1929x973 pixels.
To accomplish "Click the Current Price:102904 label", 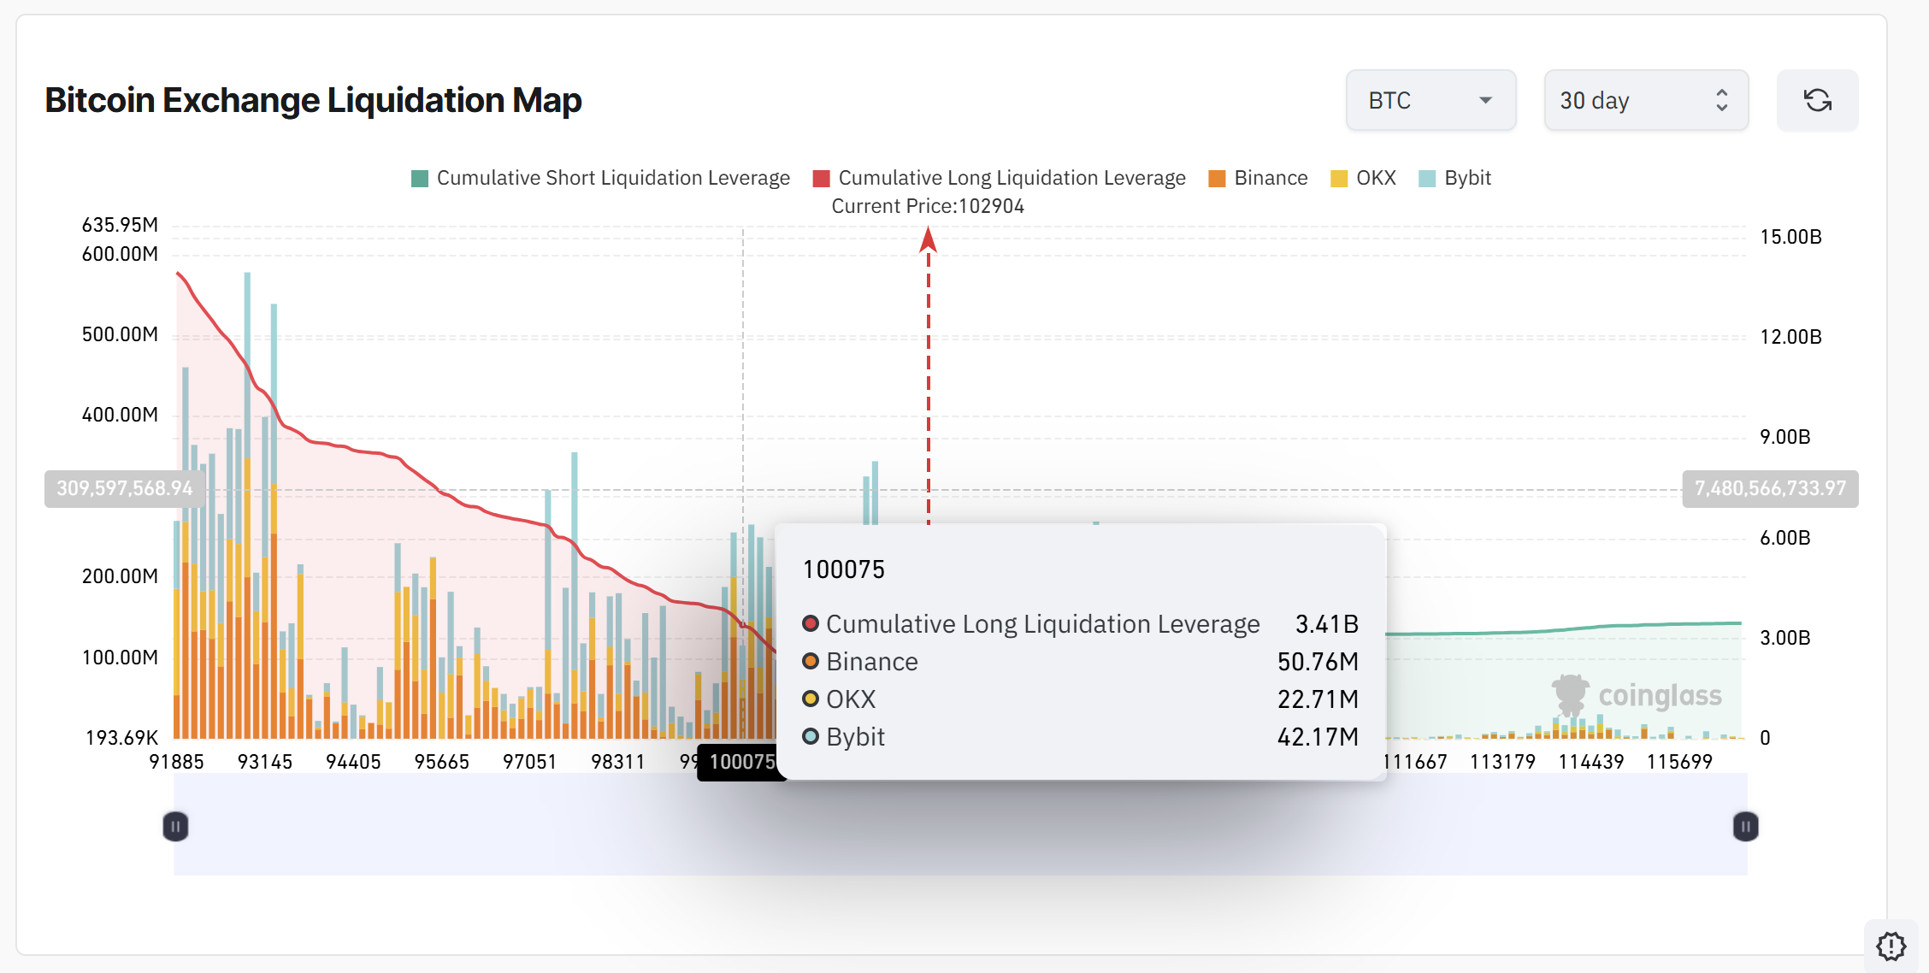I will tap(927, 205).
